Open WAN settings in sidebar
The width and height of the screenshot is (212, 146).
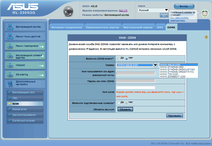(25, 104)
